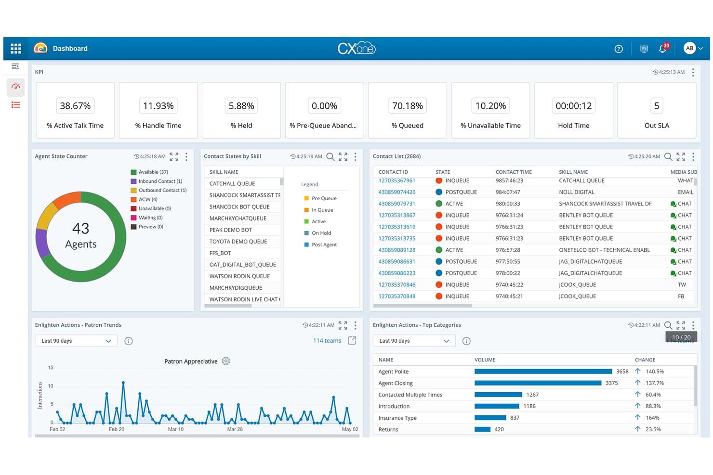
Task: Open Patron Trends three-dot options menu
Action: 356,325
